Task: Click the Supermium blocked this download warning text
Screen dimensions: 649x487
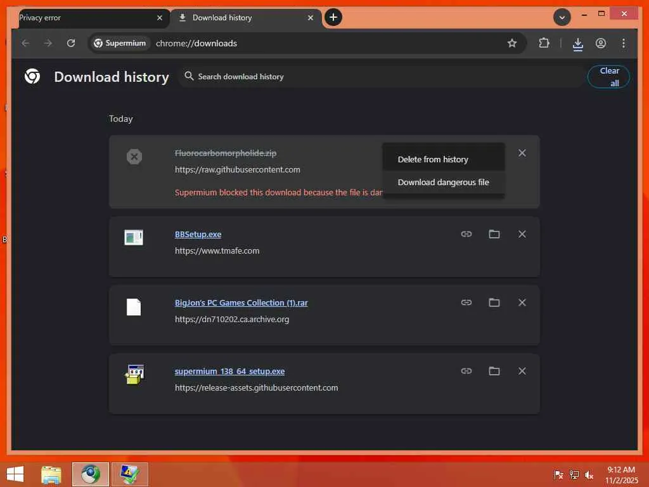Action: coord(279,193)
